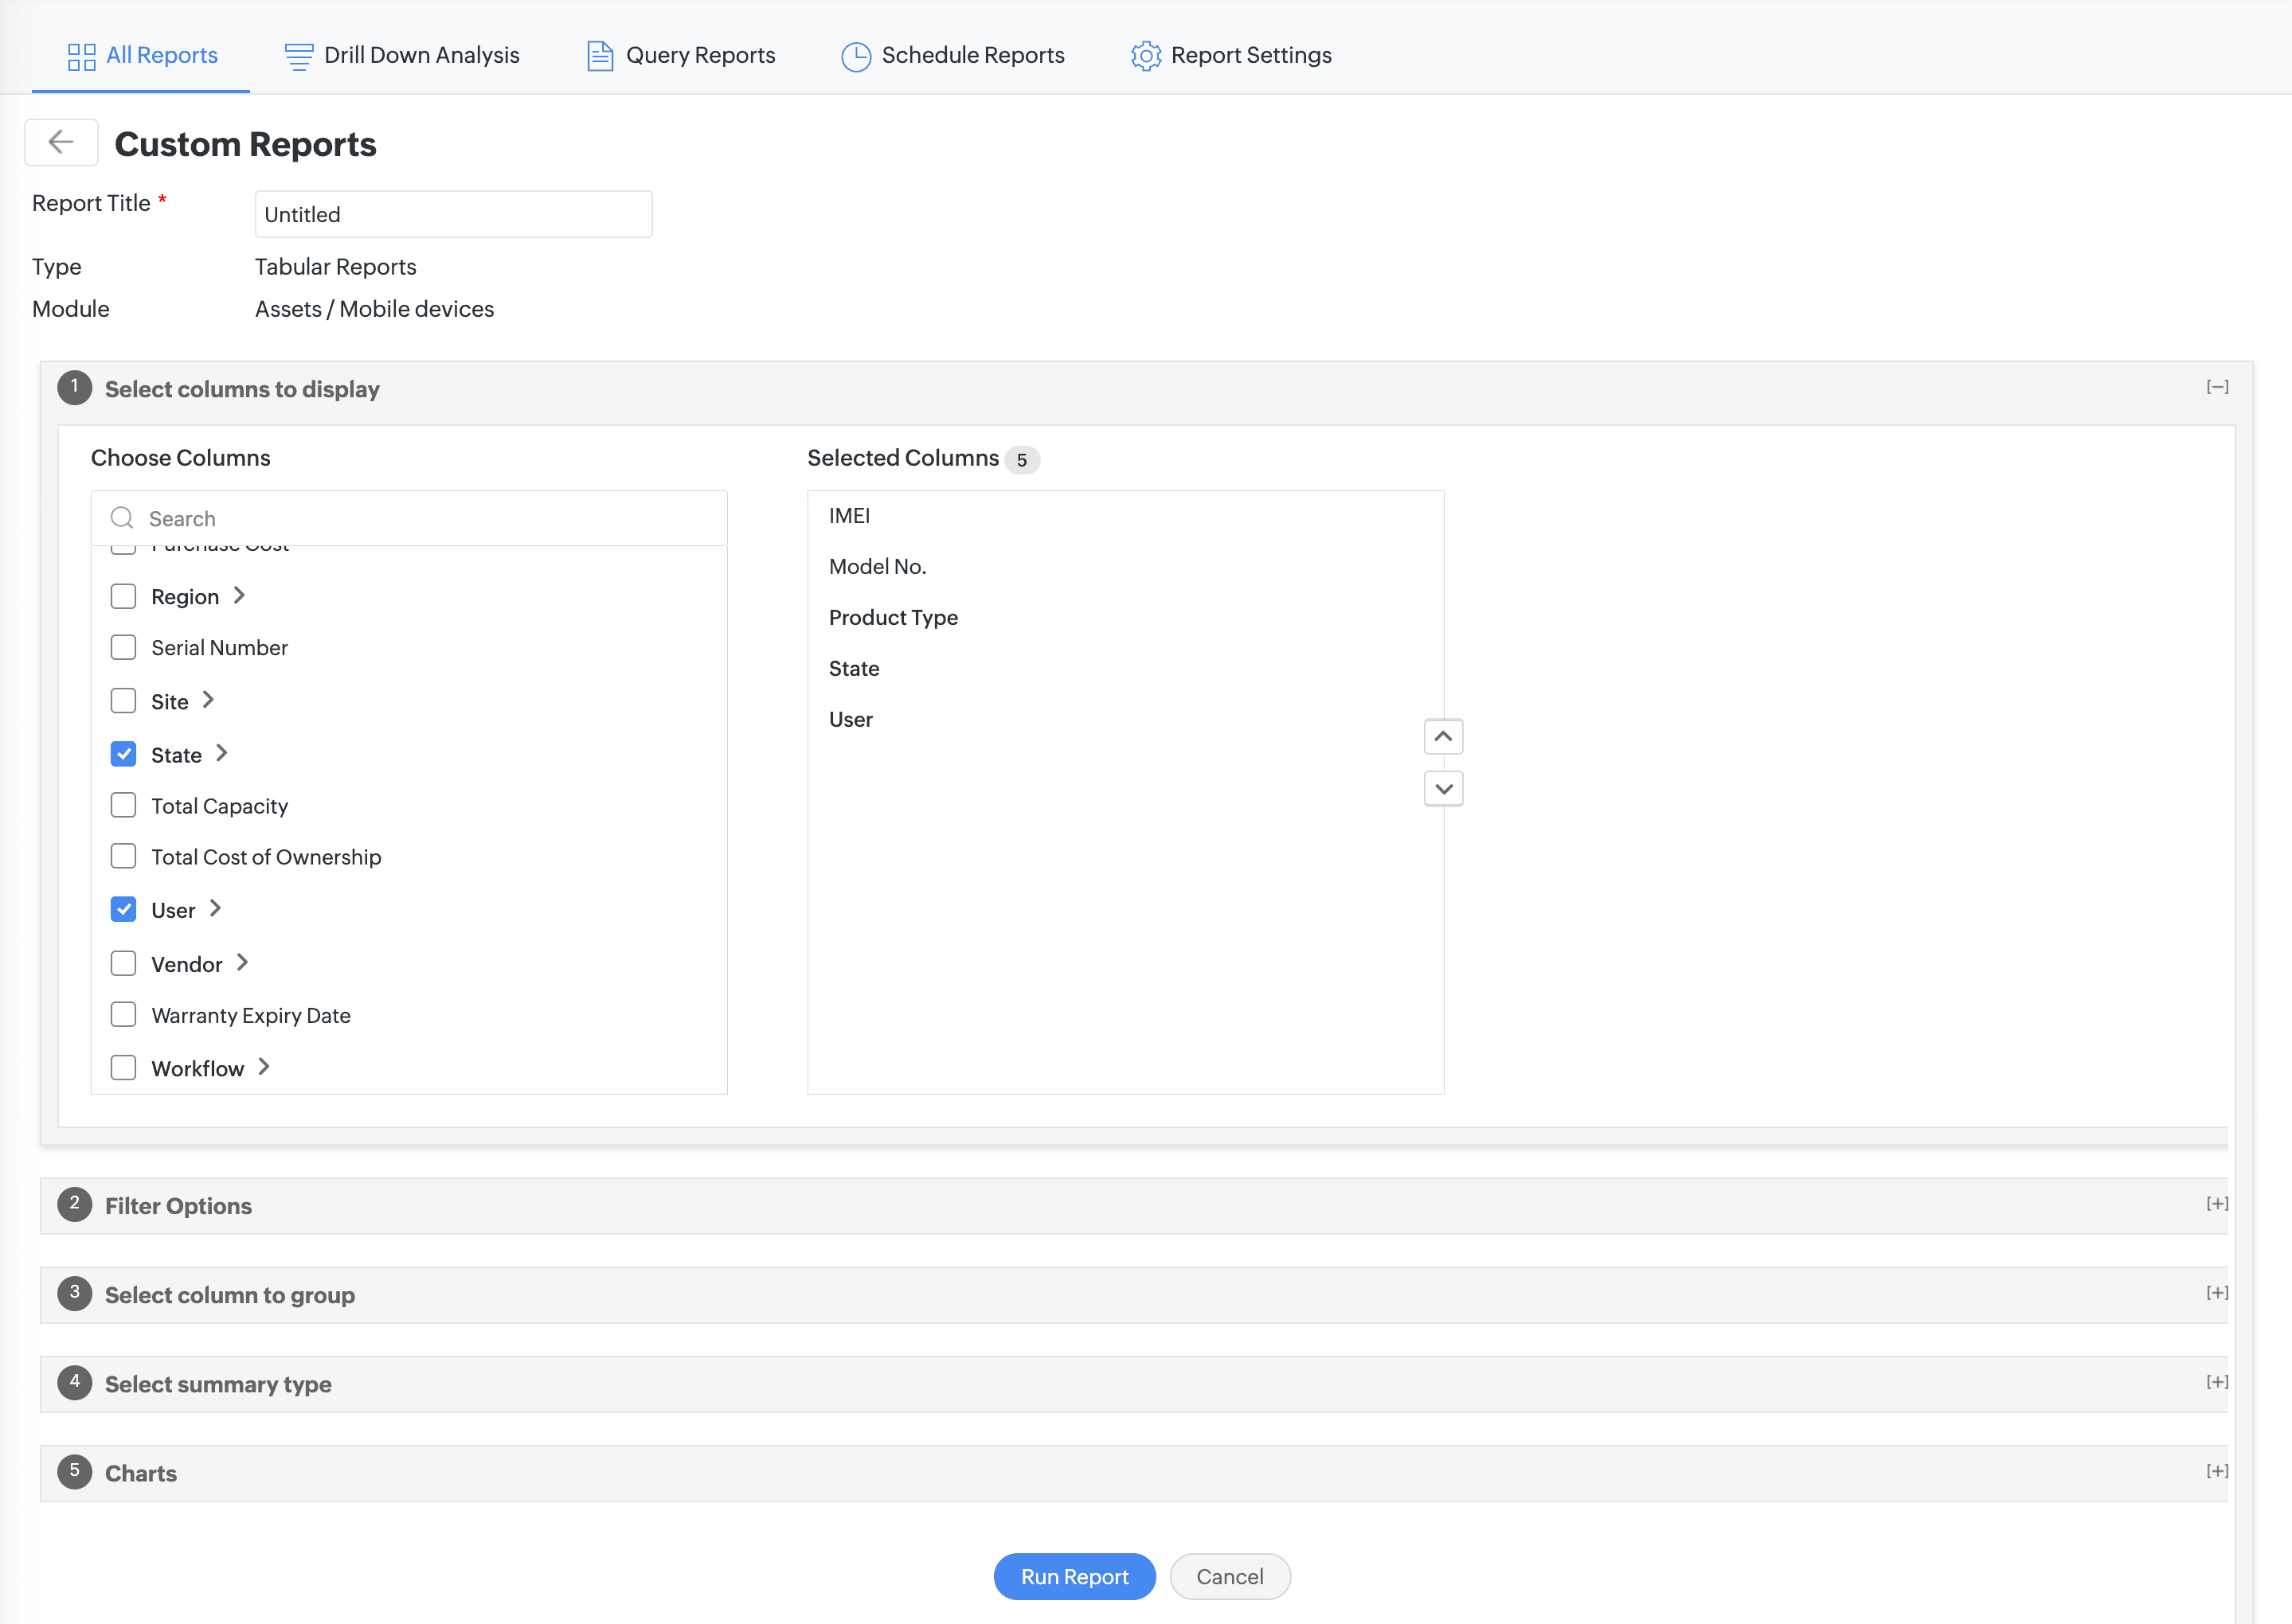Collapse the Select columns to display section
Viewport: 2292px width, 1624px height.
click(2217, 387)
